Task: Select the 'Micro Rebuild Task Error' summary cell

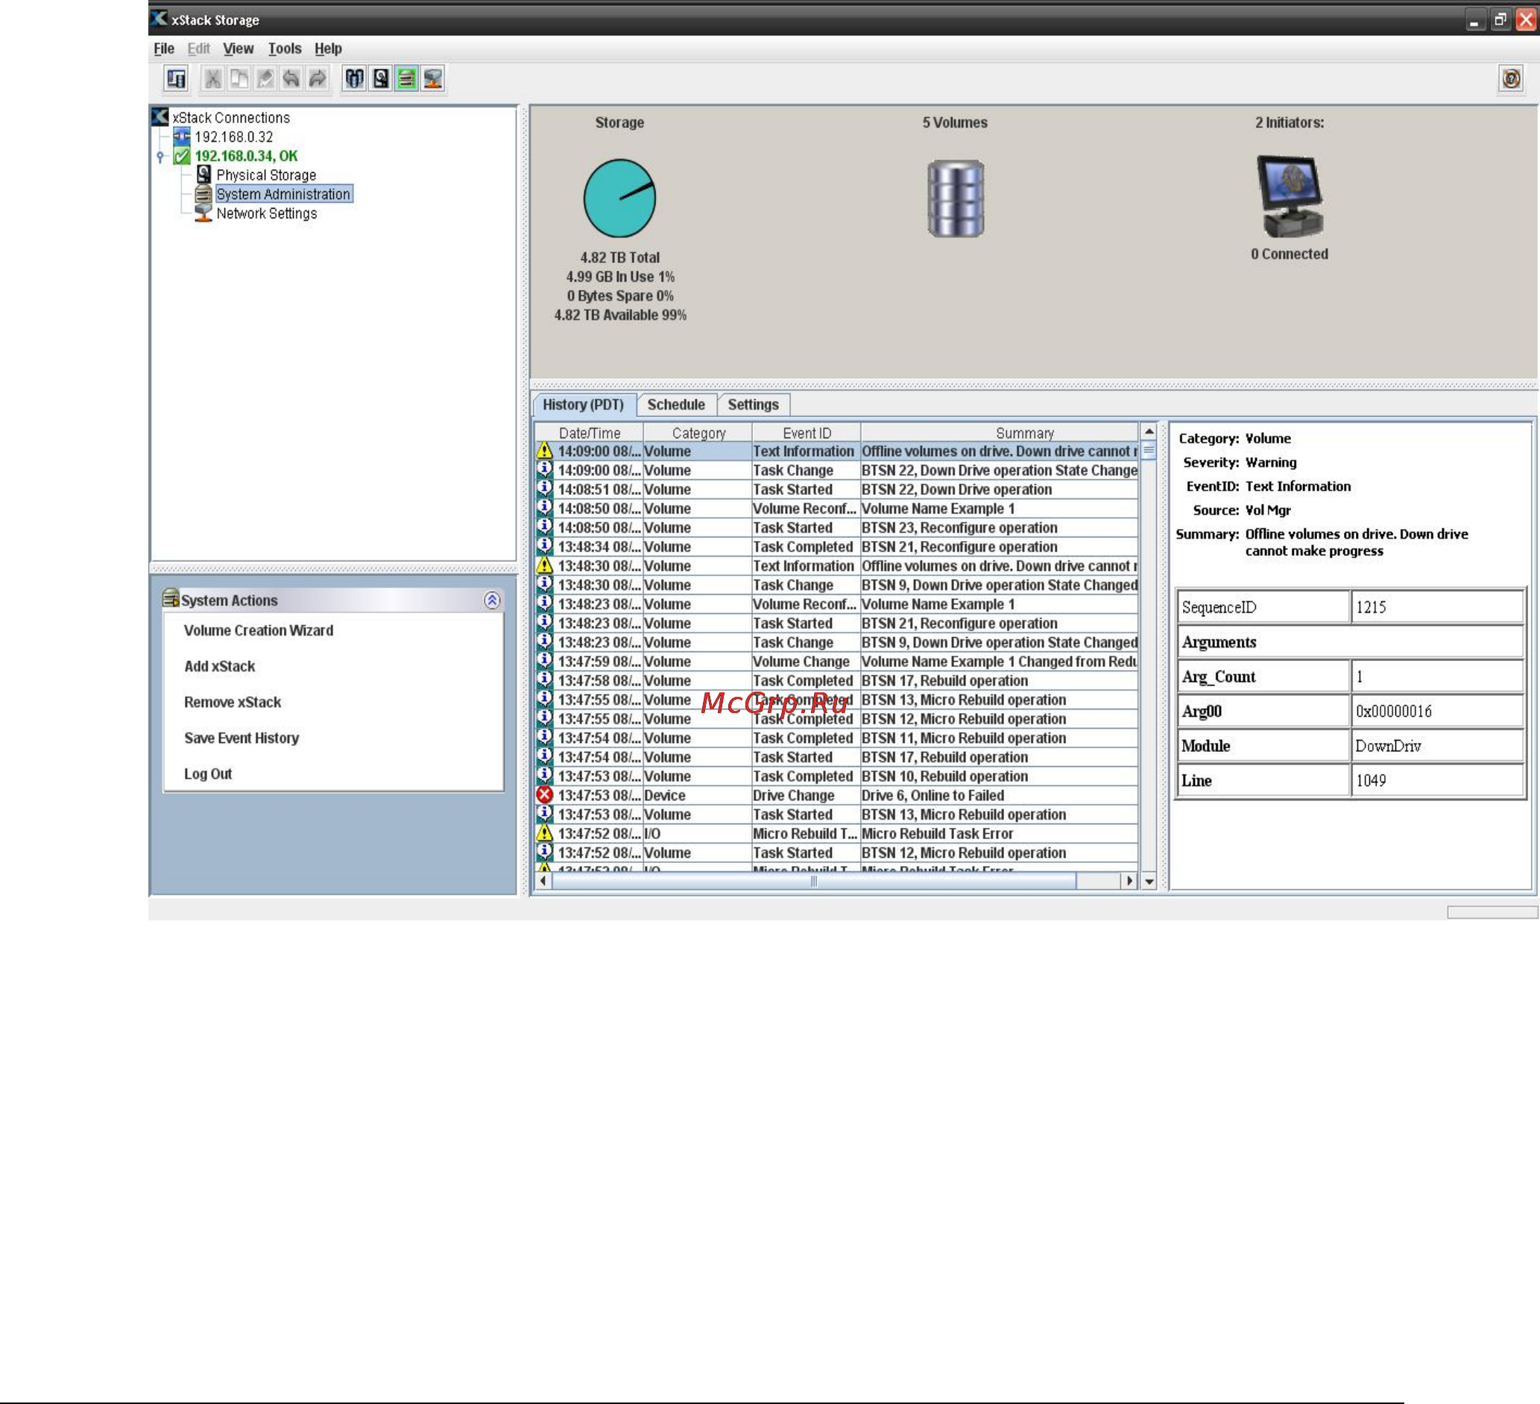Action: [999, 833]
